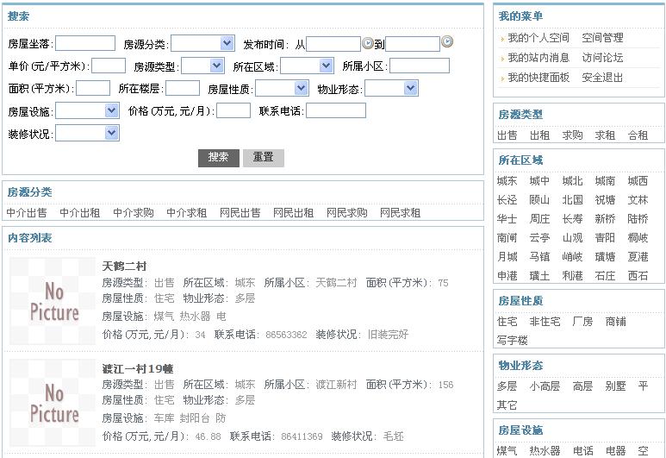The image size is (666, 458).
Task: Select 电器 in 房屋设施 sidebar
Action: pos(616,451)
